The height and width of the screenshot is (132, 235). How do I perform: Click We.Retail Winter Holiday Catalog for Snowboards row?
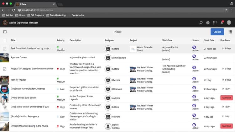[x=145, y=107]
